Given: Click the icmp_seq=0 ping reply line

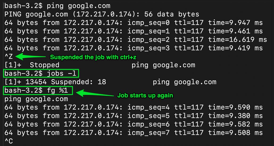Looking at the screenshot, I should point(134,23).
